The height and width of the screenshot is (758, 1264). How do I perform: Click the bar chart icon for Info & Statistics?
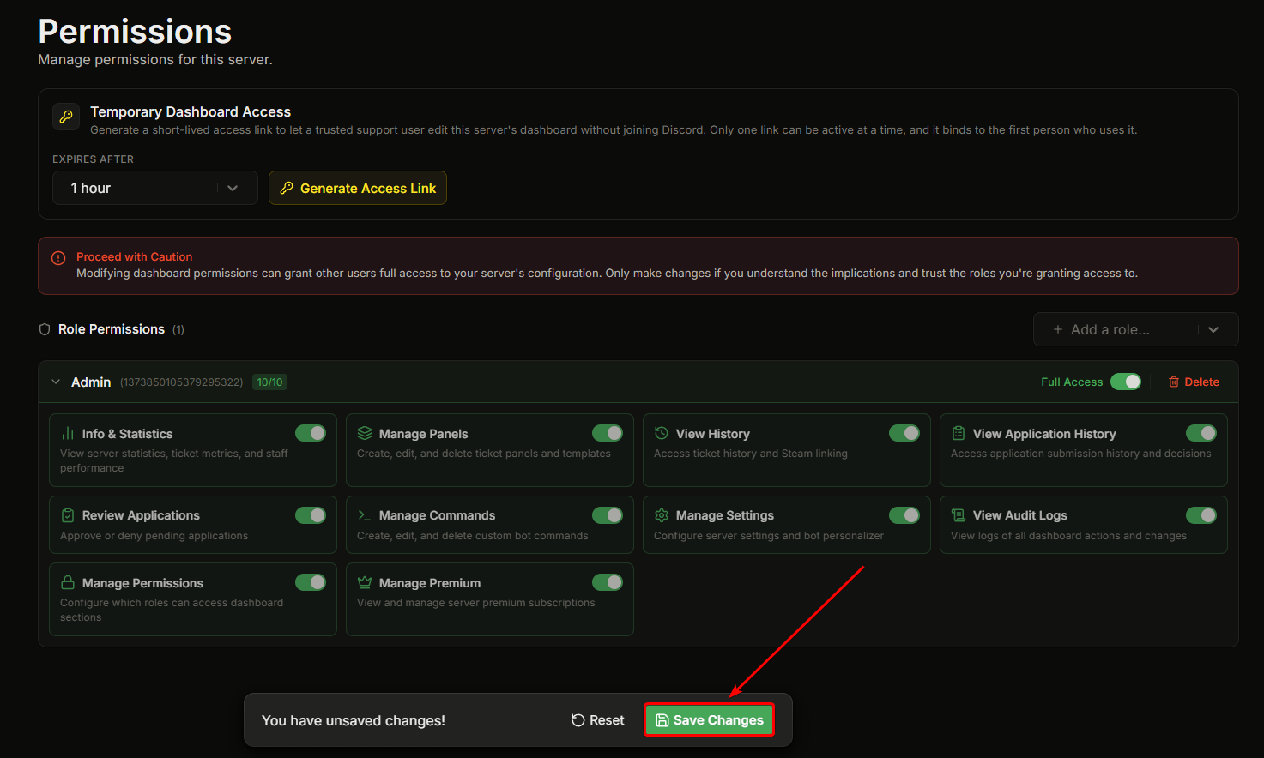point(68,434)
